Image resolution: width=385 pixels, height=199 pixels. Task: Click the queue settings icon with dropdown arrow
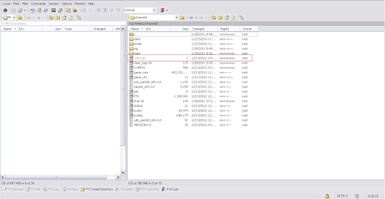click(x=20, y=10)
